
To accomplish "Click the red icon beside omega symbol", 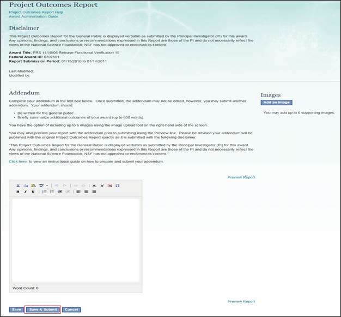I will coord(110,186).
